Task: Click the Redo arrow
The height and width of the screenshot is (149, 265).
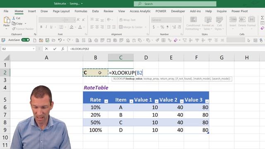Action: (68, 40)
